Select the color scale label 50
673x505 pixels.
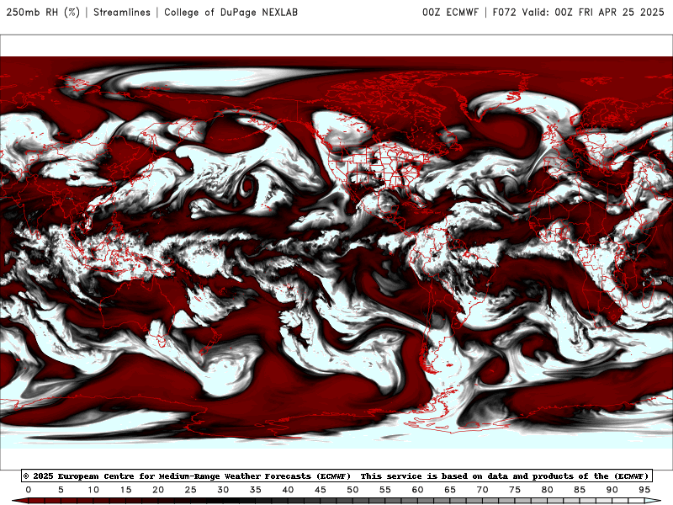[x=352, y=490]
